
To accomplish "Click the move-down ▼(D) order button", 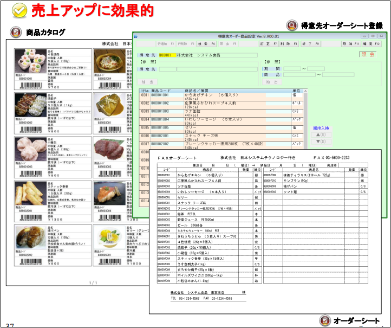I will point(321,142).
